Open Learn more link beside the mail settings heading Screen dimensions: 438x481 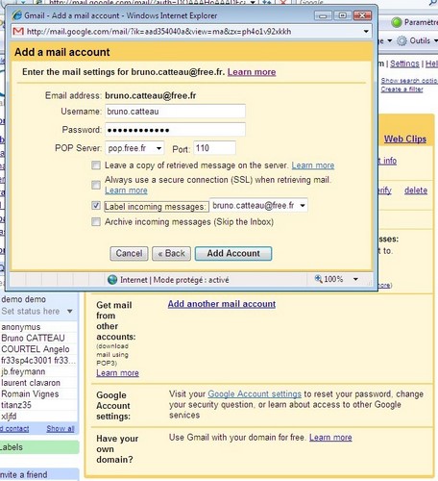pyautogui.click(x=252, y=72)
